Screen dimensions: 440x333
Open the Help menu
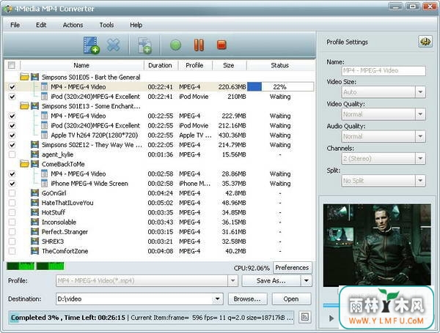click(136, 25)
